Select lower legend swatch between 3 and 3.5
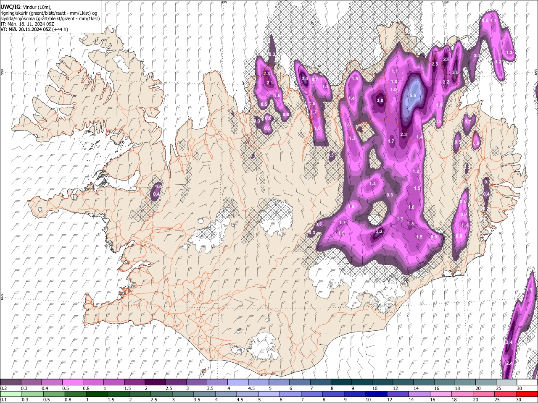 point(182,394)
